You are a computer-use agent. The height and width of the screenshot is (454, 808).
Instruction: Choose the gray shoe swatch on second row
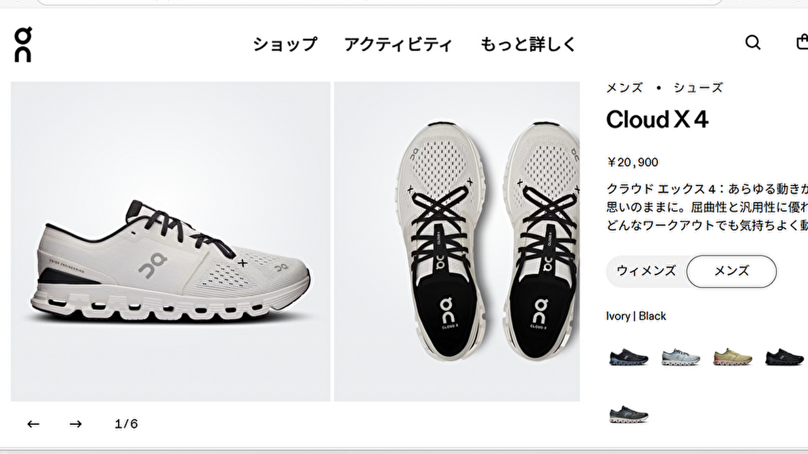tap(629, 414)
